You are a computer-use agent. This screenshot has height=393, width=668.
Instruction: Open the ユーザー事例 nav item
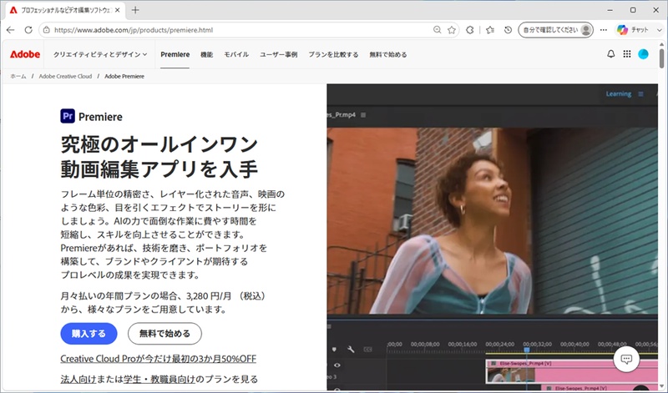point(279,54)
